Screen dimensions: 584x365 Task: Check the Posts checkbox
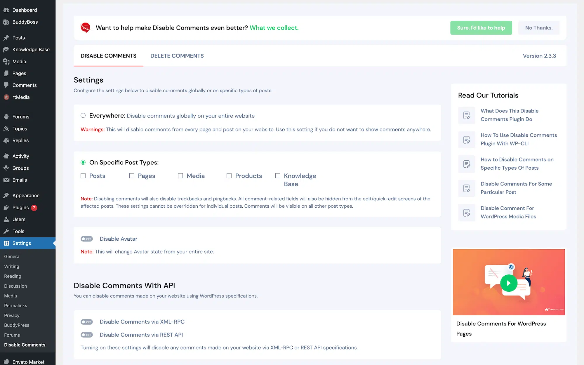tap(83, 176)
